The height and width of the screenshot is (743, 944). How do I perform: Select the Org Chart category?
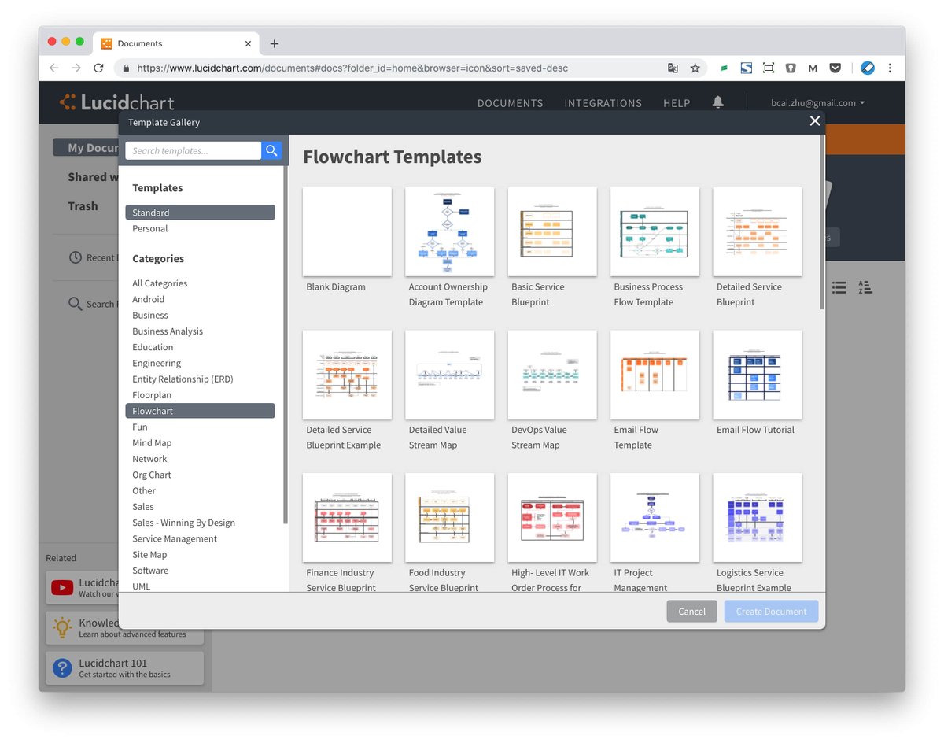(151, 475)
